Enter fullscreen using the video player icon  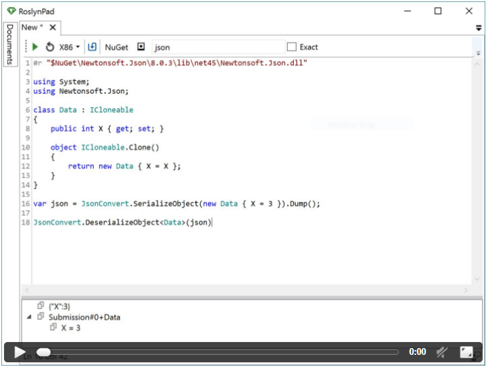tap(466, 351)
